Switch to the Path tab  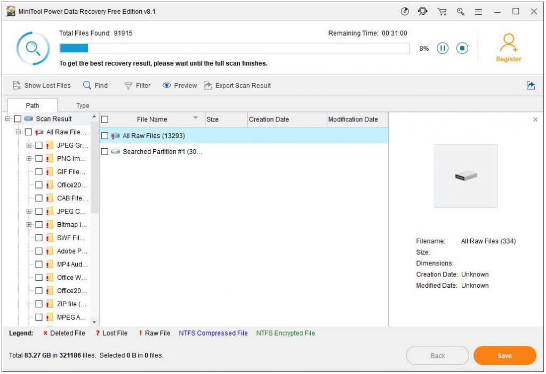(x=33, y=105)
